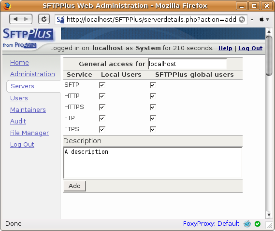Image resolution: width=275 pixels, height=231 pixels.
Task: Click the browser Forward arrow button
Action: (27, 19)
